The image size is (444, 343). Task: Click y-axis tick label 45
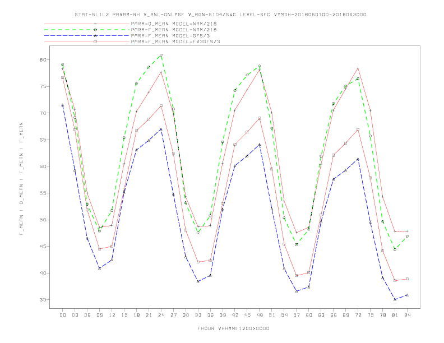[43, 246]
